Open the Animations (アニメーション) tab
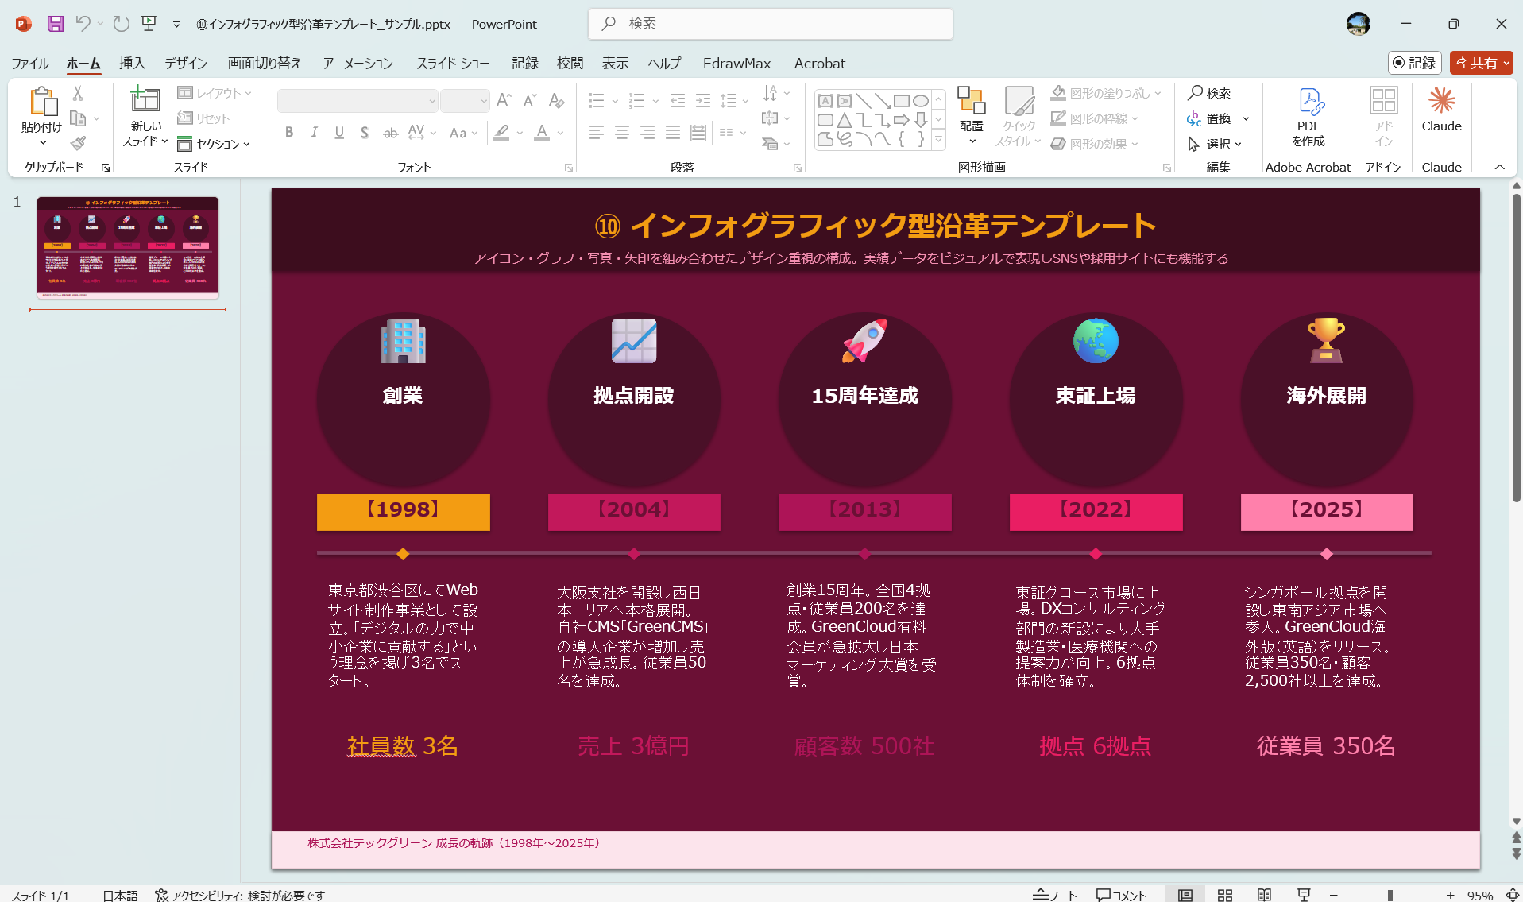Image resolution: width=1523 pixels, height=902 pixels. point(358,63)
